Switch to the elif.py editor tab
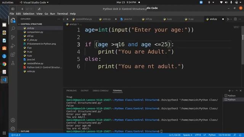This screenshot has width=244, height=137. [149, 19]
